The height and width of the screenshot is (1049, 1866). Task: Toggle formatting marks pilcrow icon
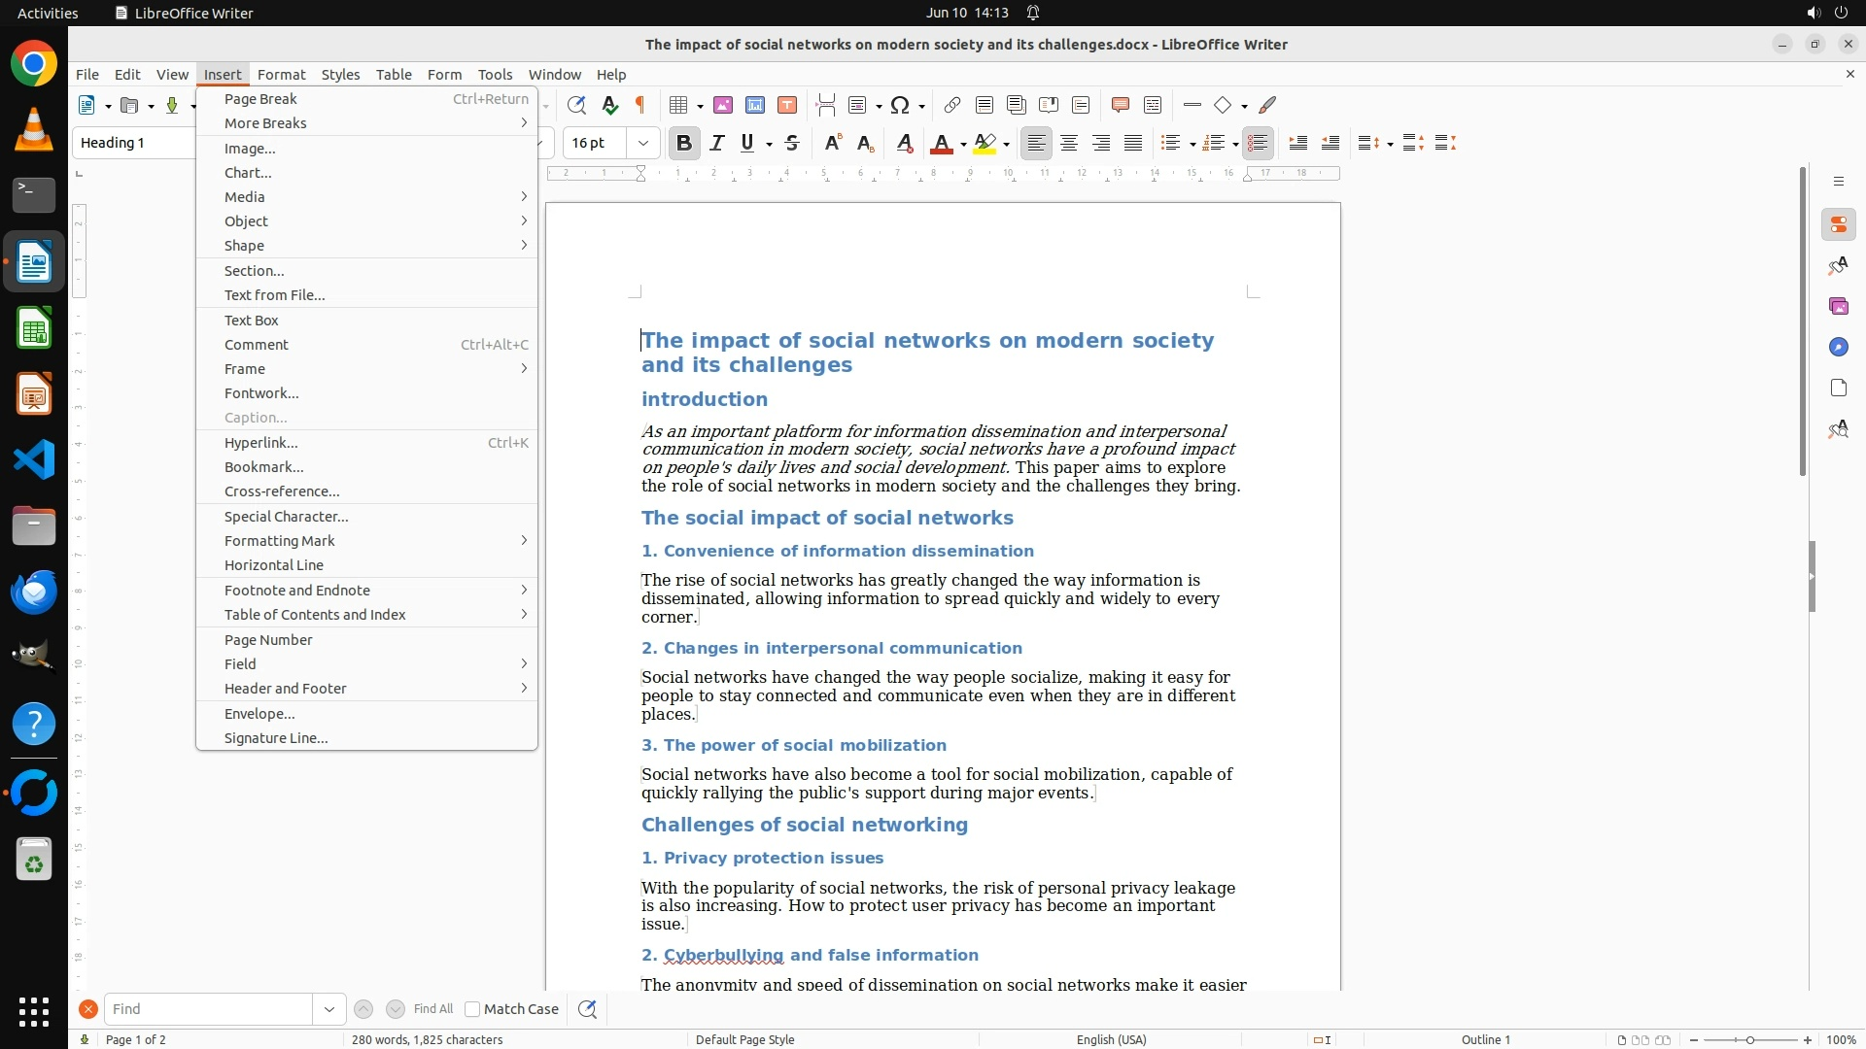(x=640, y=105)
